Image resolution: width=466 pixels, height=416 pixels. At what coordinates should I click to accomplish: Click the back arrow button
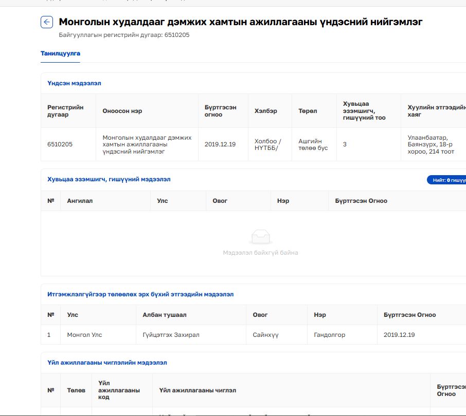tap(47, 22)
